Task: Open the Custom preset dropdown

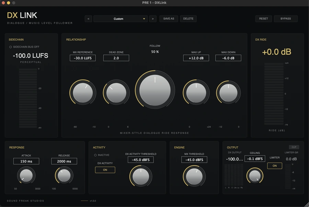Action: pyautogui.click(x=121, y=19)
